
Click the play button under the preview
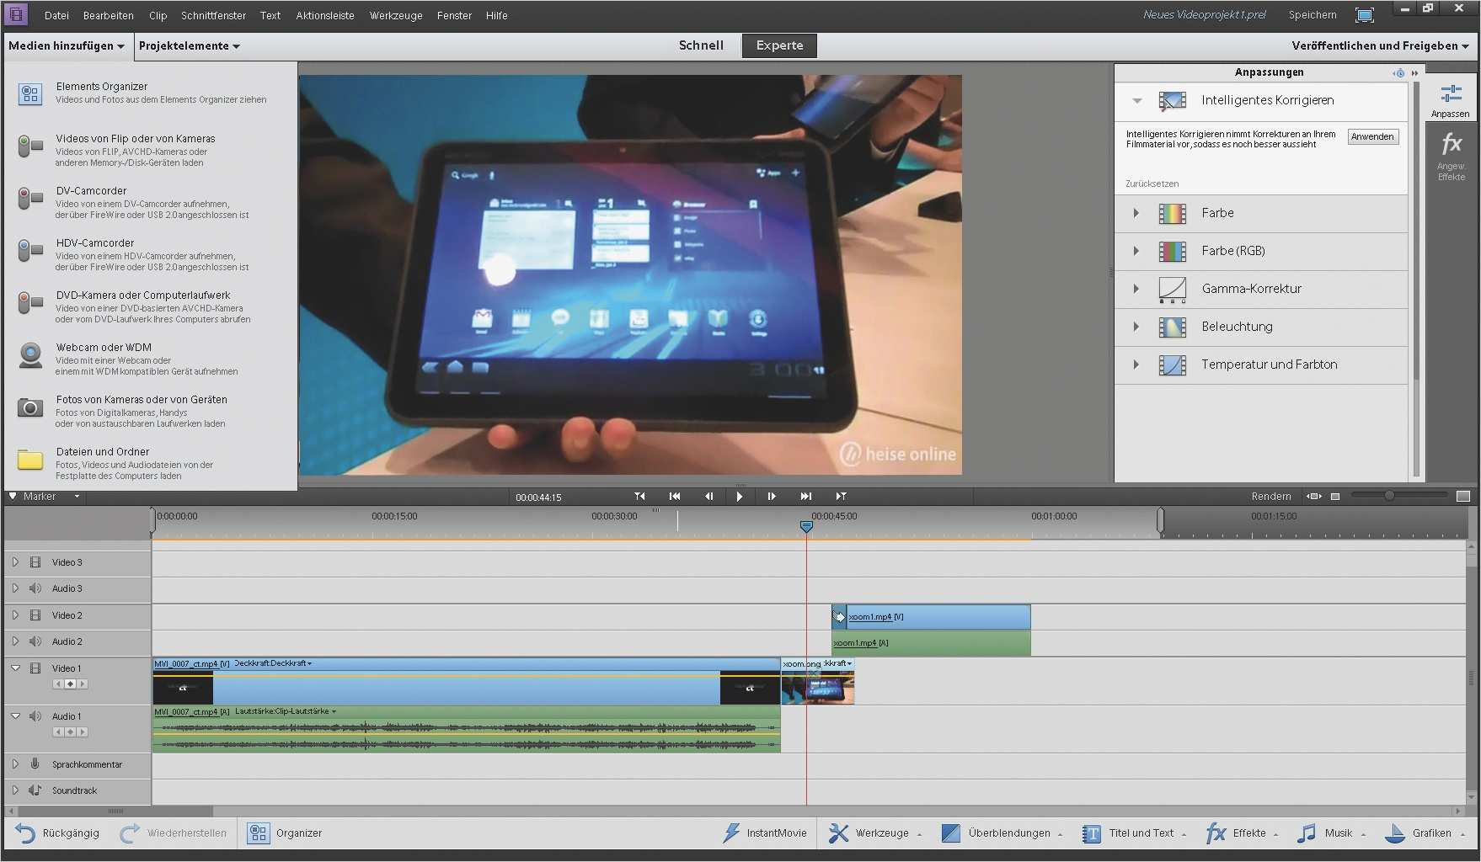(x=740, y=496)
